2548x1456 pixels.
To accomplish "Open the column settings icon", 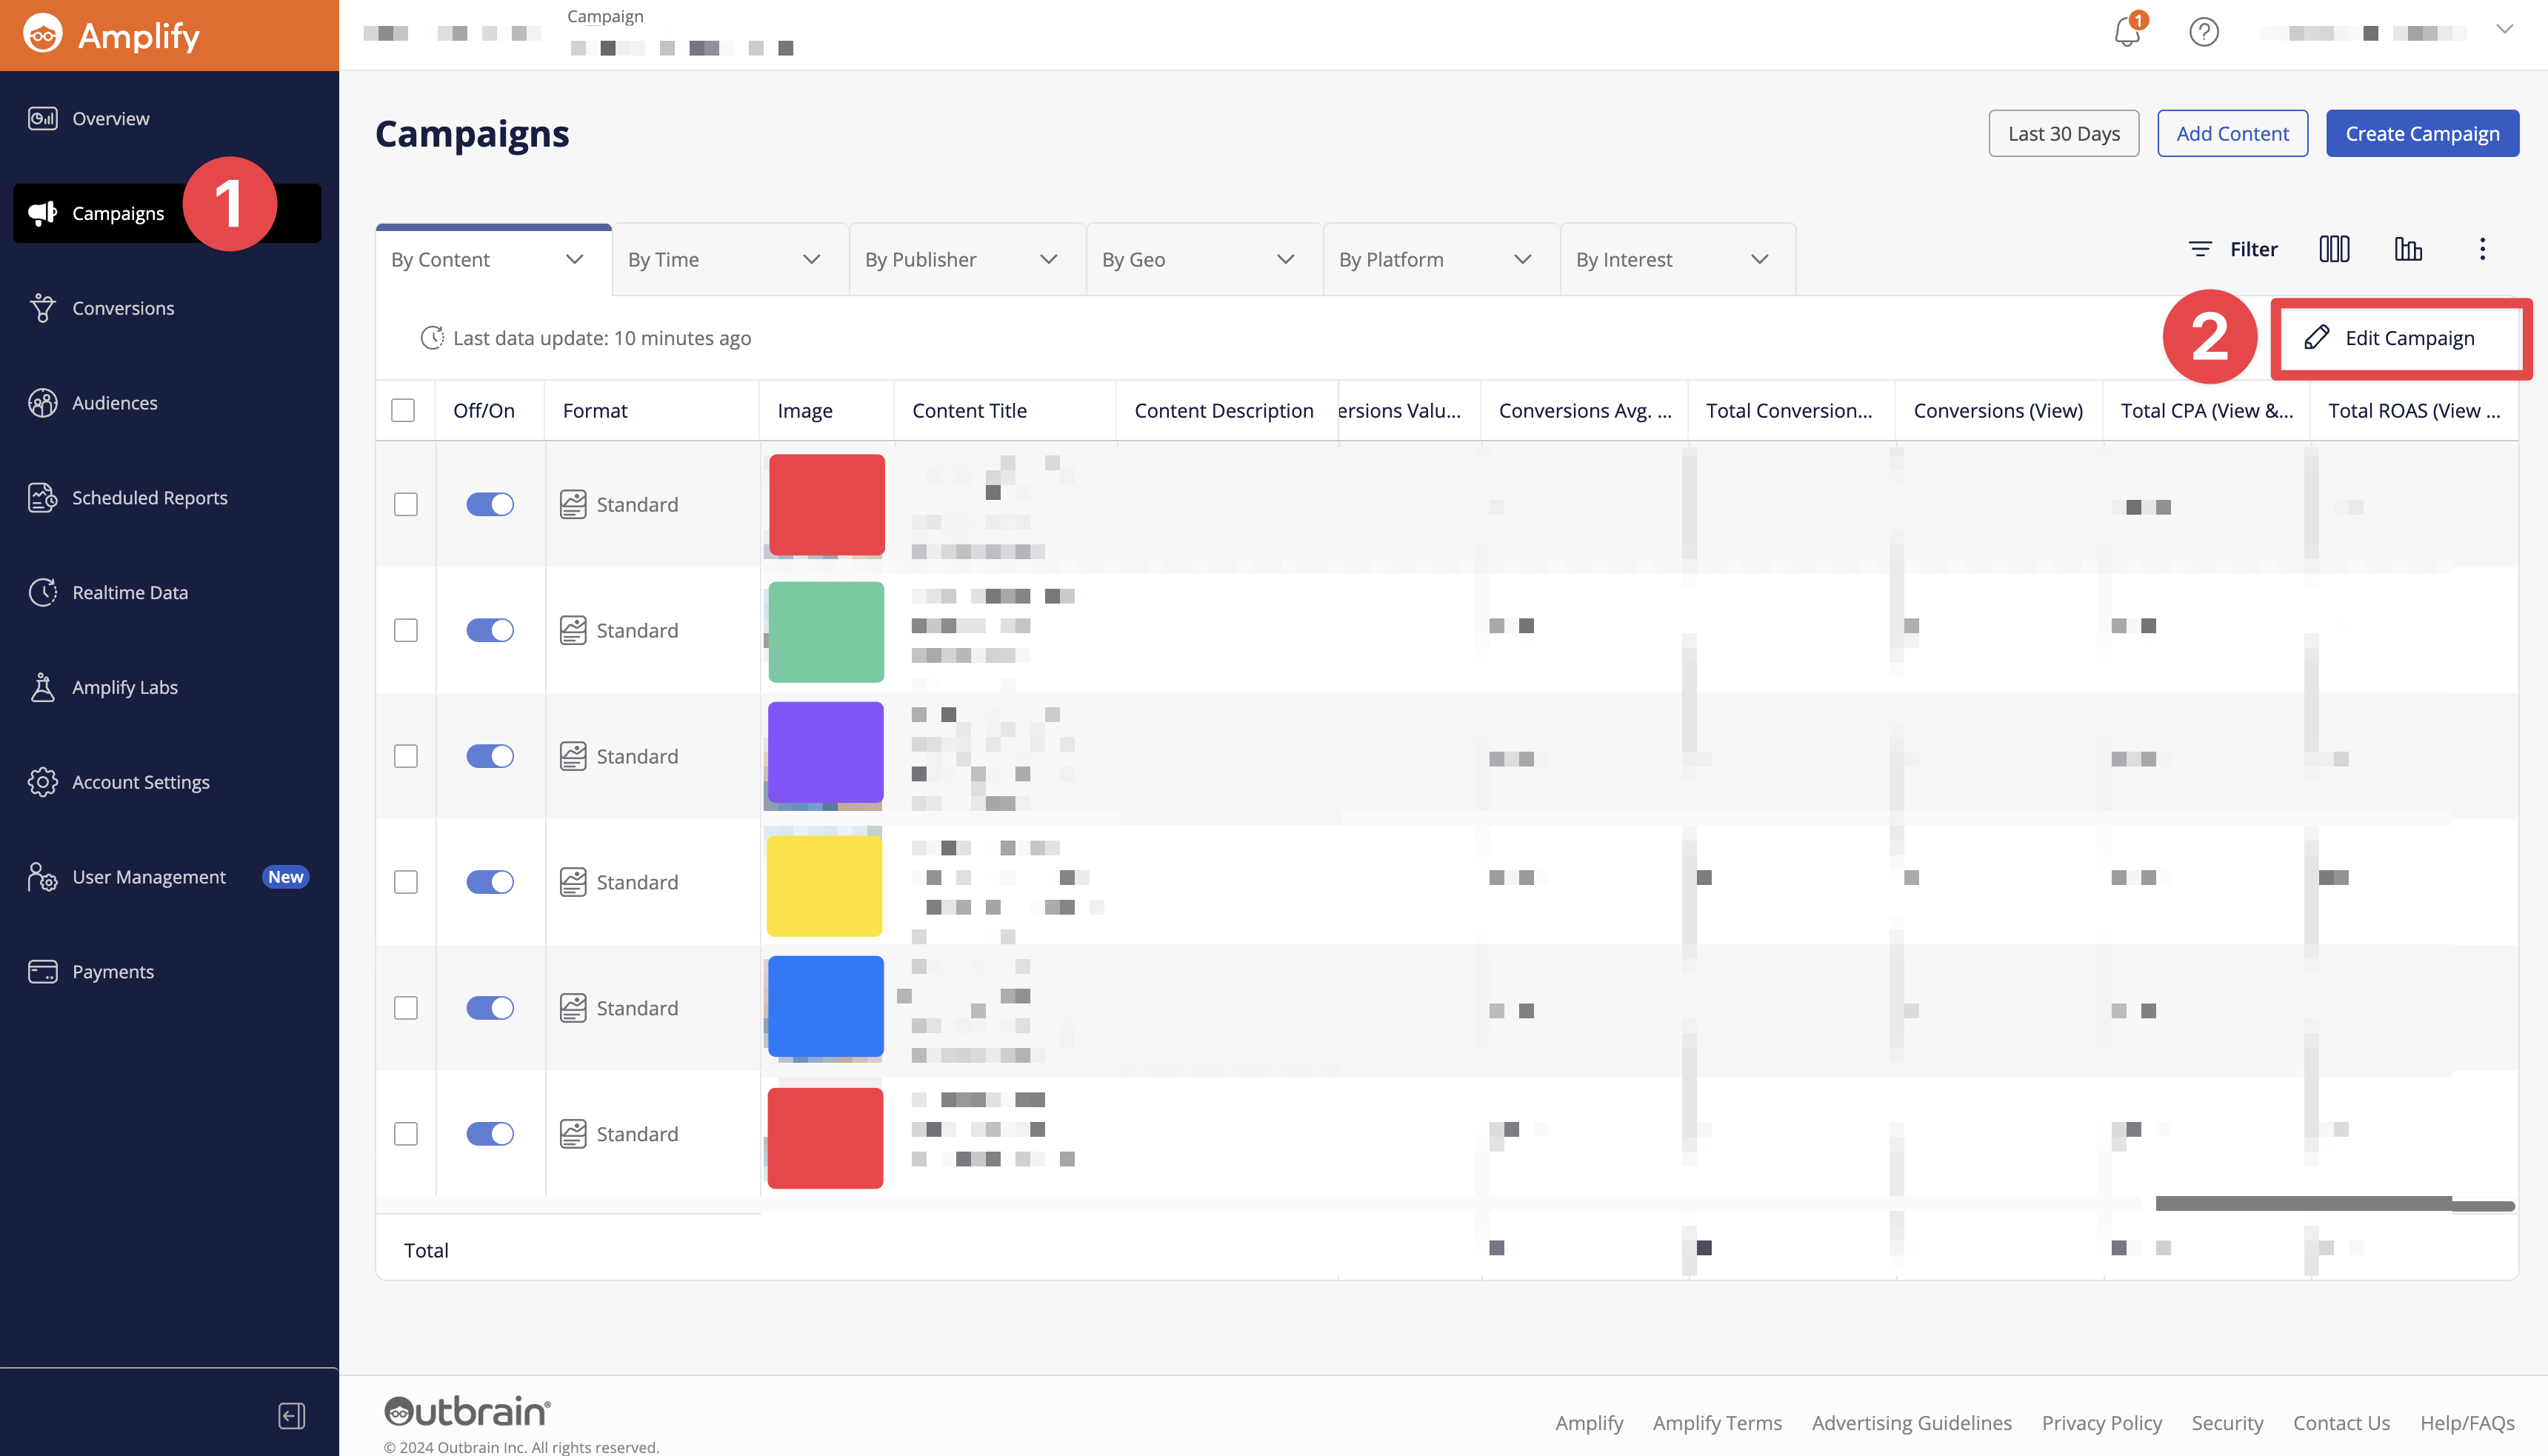I will (x=2333, y=249).
